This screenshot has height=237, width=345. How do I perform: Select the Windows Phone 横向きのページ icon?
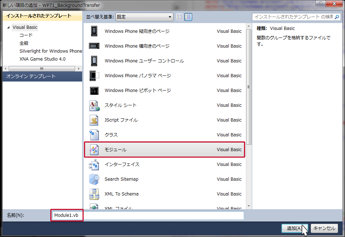pos(94,46)
